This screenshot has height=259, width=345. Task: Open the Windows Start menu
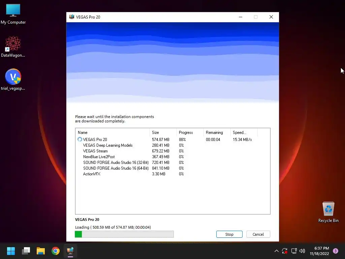(11, 251)
